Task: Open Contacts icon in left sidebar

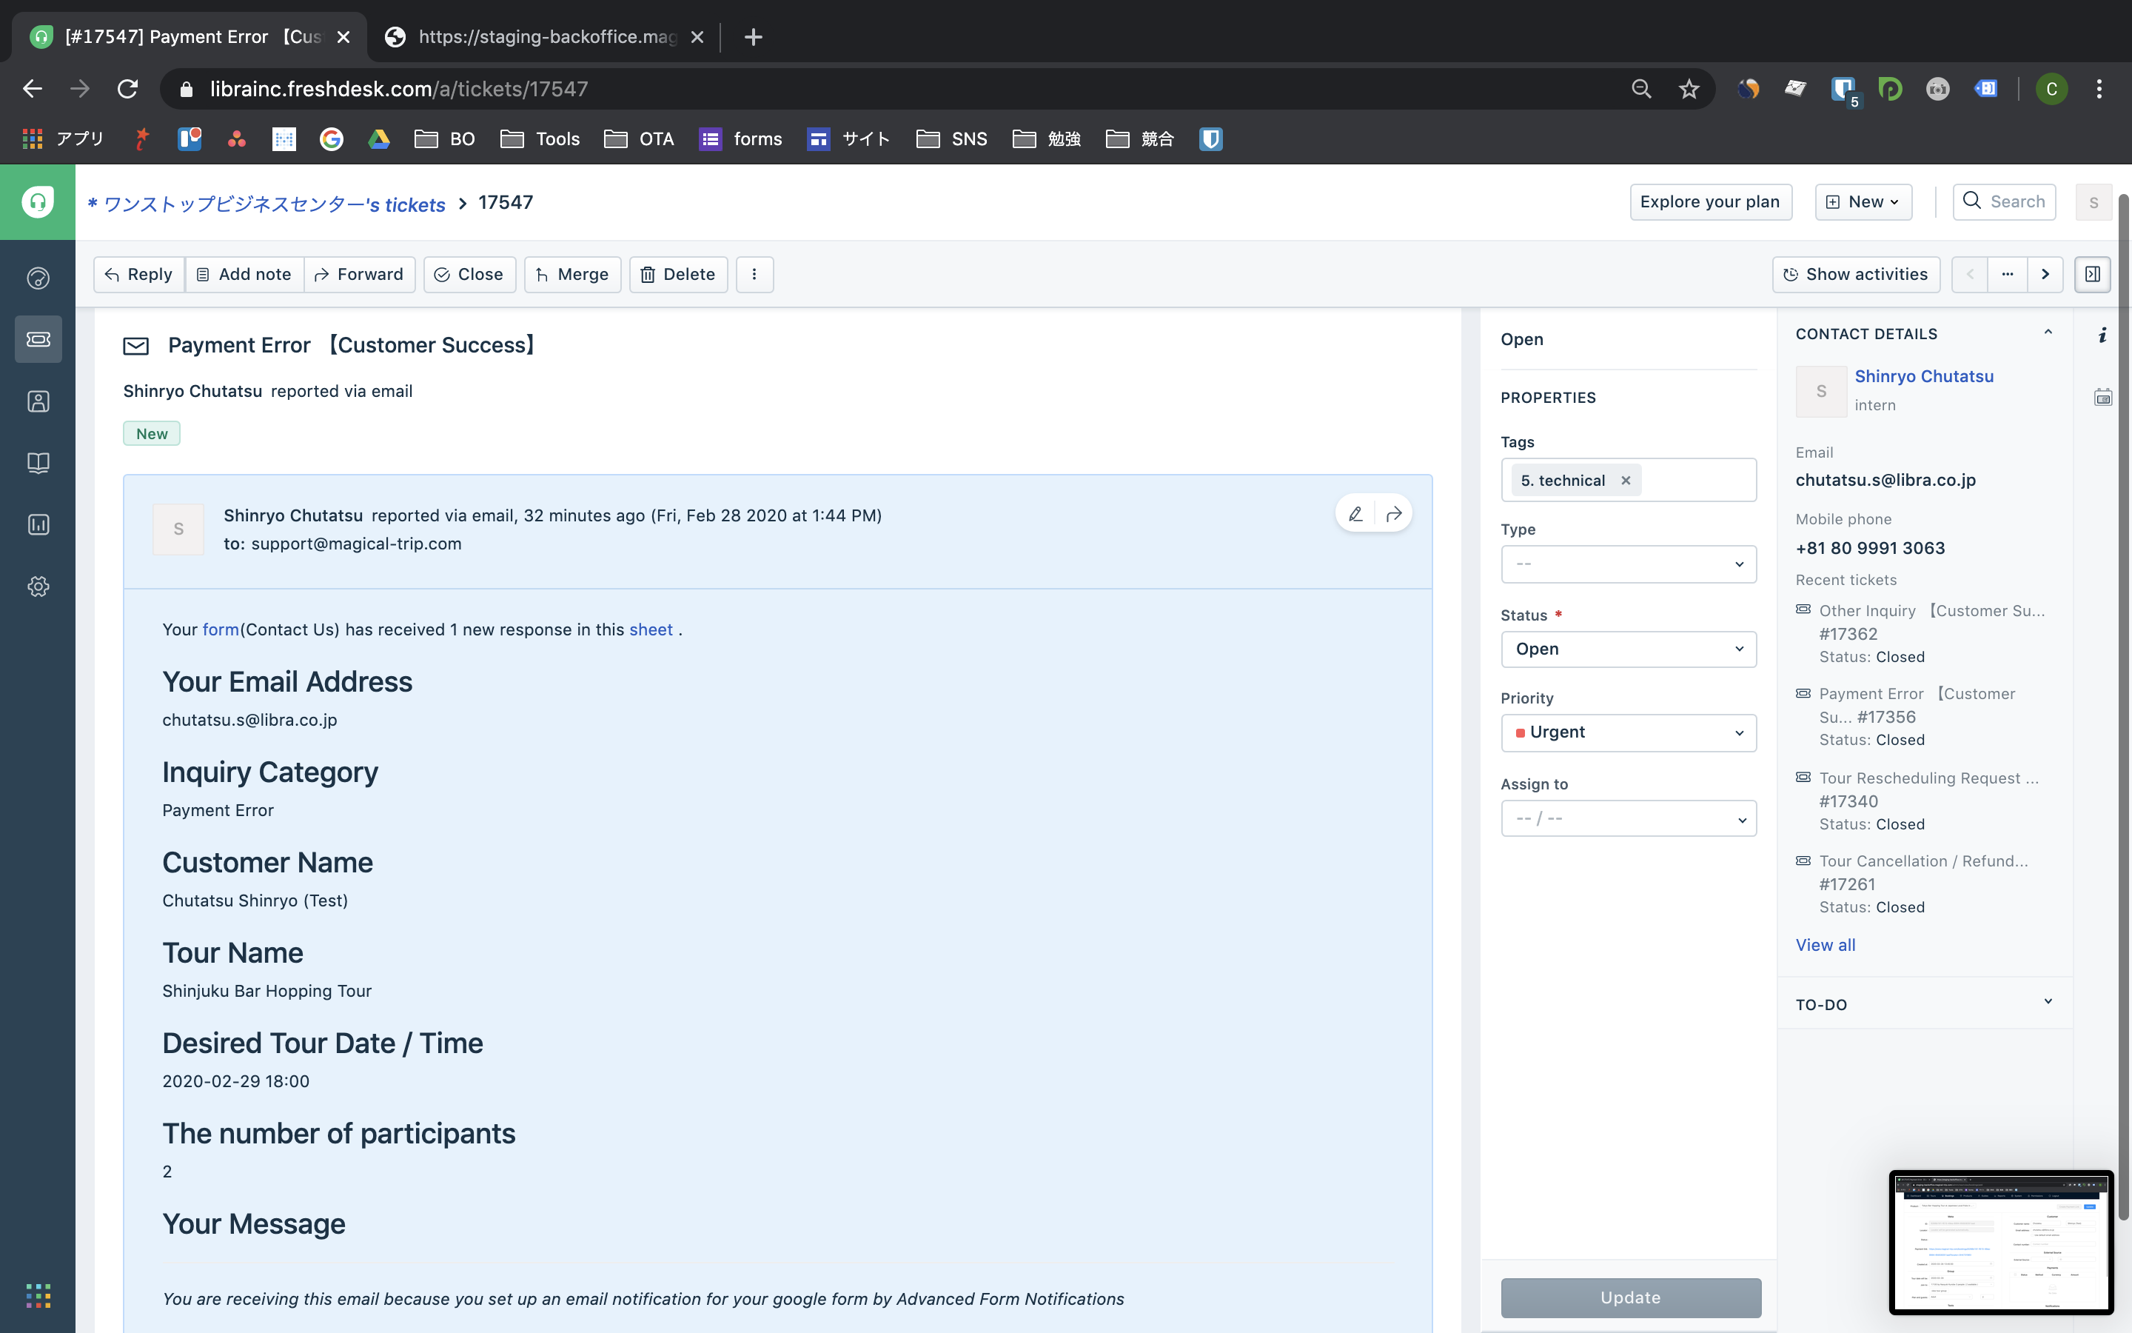Action: pyautogui.click(x=38, y=401)
